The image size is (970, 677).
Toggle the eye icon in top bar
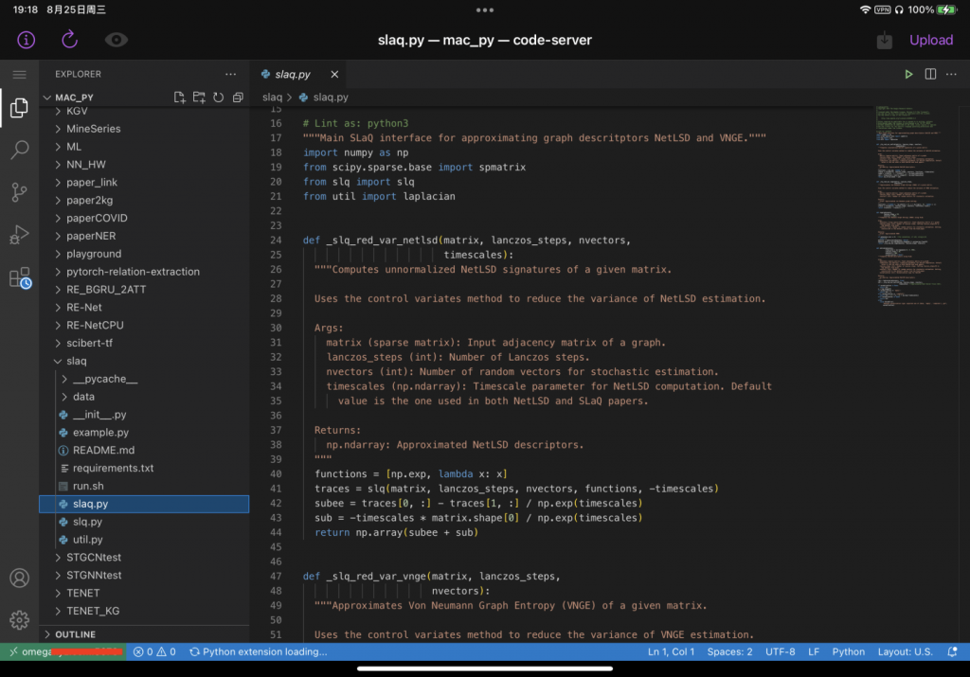point(117,40)
